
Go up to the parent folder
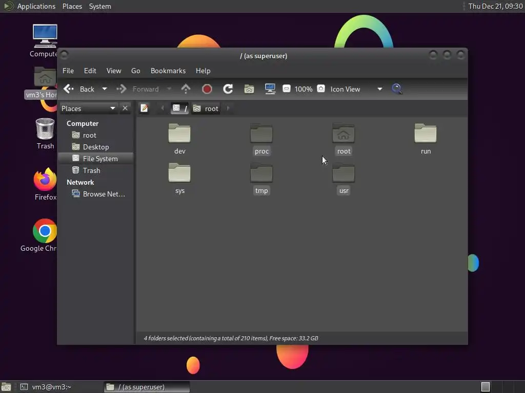(186, 89)
